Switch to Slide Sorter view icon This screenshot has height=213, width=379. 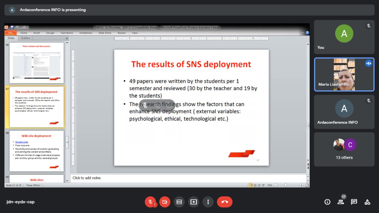pos(255,185)
